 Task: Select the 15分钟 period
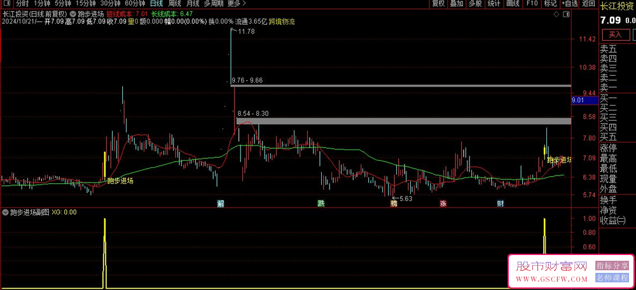pos(86,4)
